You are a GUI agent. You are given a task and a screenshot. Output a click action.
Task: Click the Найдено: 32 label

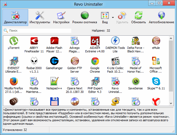101,31
